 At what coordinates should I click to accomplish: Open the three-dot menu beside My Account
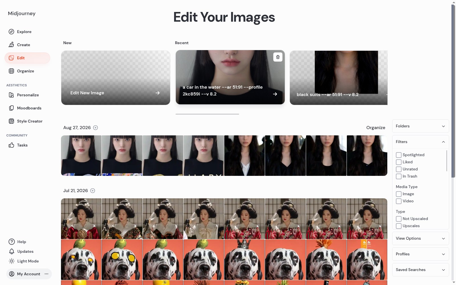coord(46,274)
